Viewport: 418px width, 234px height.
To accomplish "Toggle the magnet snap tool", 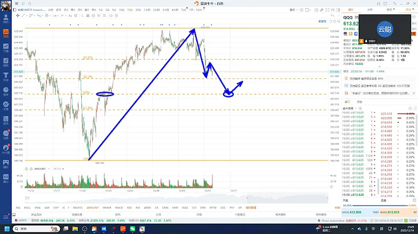I will click(x=88, y=16).
